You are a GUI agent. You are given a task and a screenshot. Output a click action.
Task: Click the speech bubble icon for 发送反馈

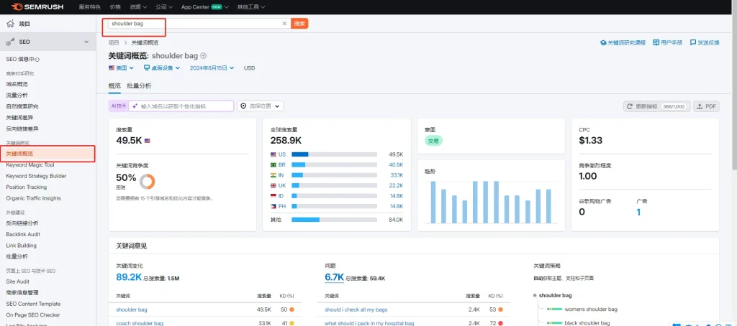693,42
